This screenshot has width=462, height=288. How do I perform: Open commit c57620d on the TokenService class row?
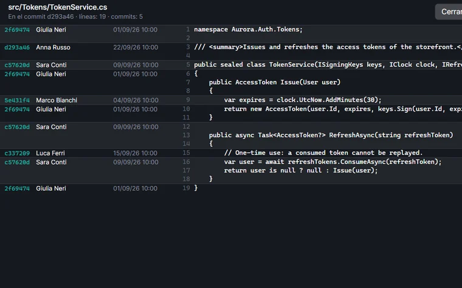pos(17,65)
